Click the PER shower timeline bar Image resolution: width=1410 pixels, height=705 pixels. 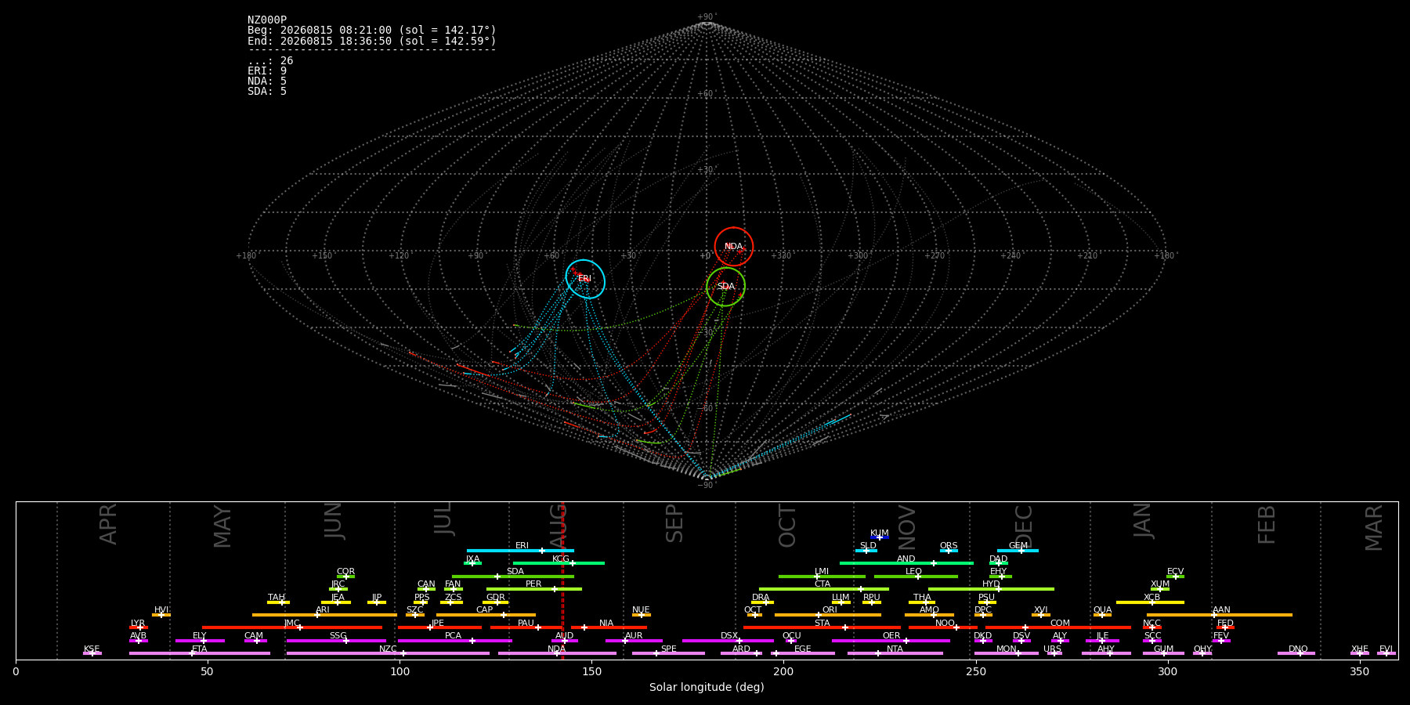pos(534,589)
